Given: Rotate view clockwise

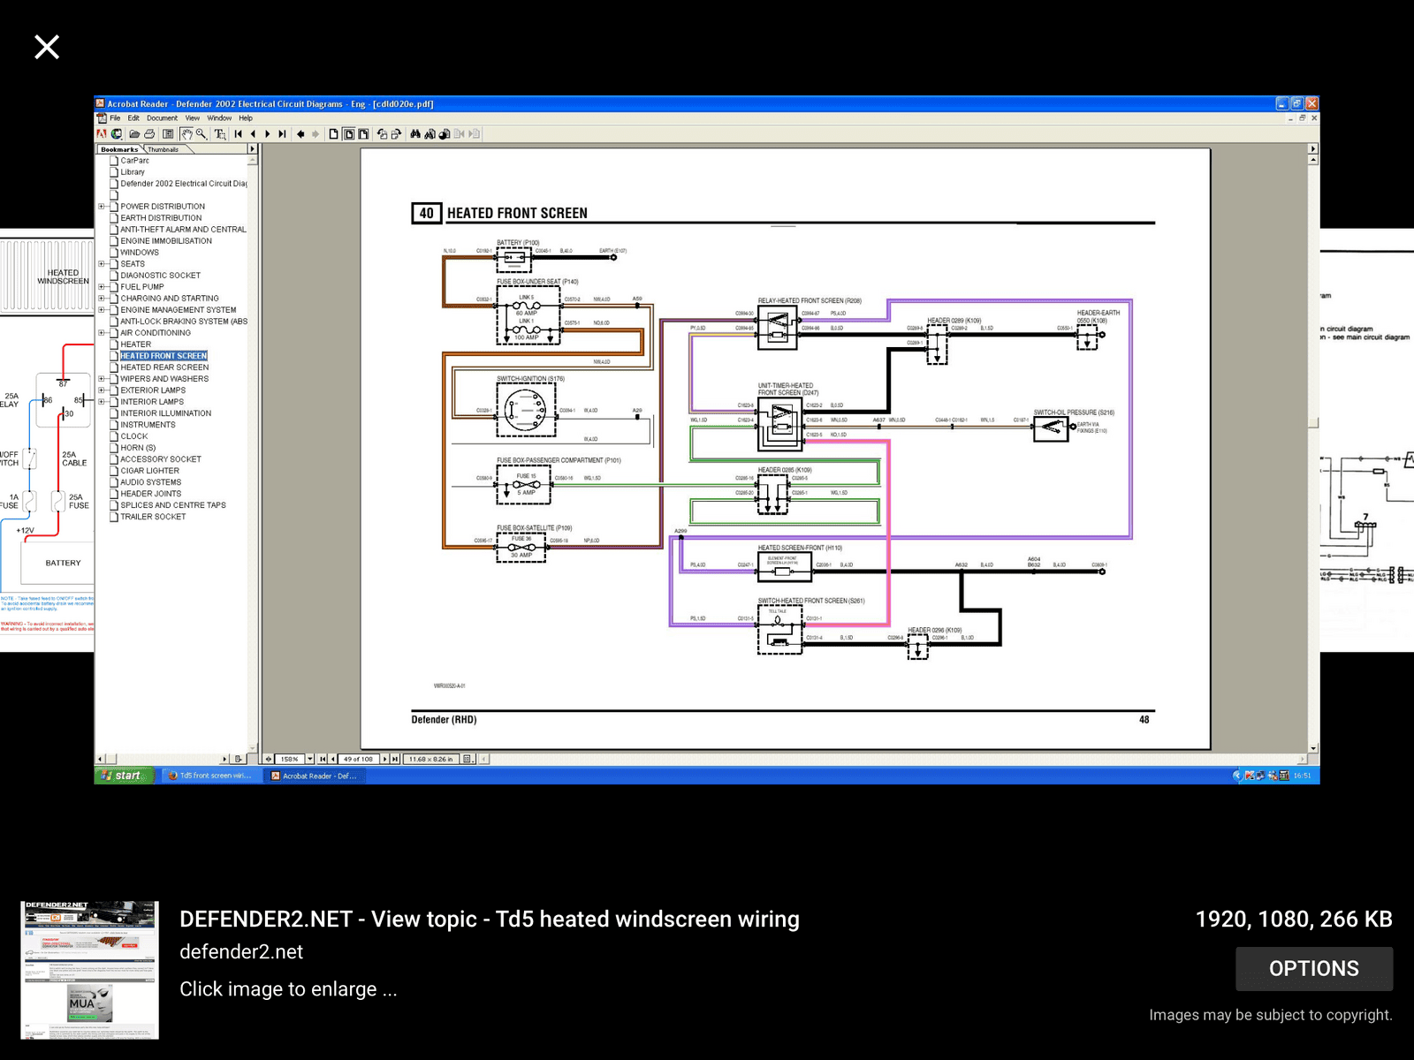Looking at the screenshot, I should 396,134.
